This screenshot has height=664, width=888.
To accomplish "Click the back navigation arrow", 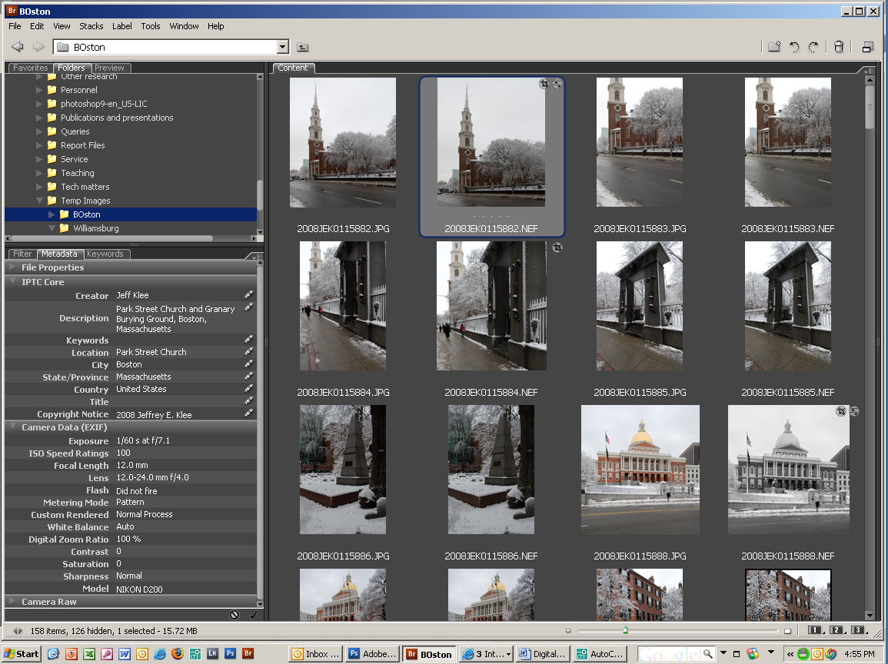I will (x=17, y=47).
